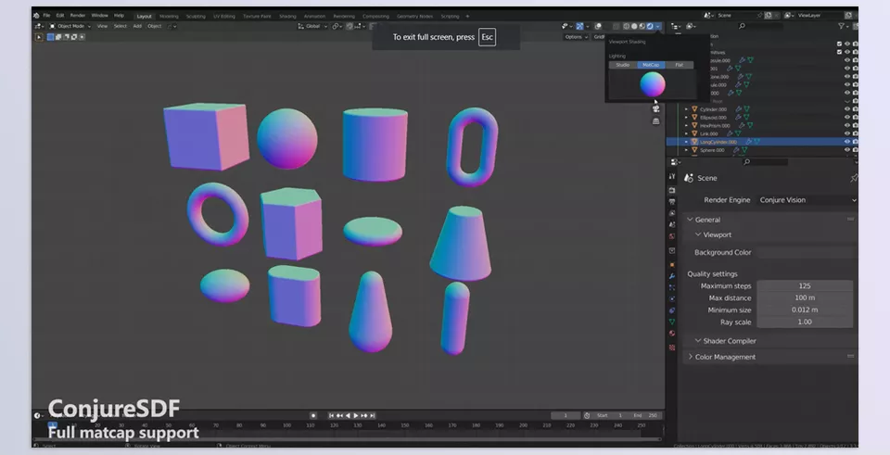Select the Wireframe viewport shading icon
The image size is (890, 455).
(627, 26)
